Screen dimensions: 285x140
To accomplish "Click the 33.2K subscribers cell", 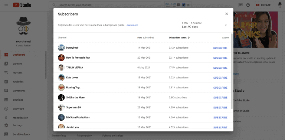I will click(x=178, y=48).
